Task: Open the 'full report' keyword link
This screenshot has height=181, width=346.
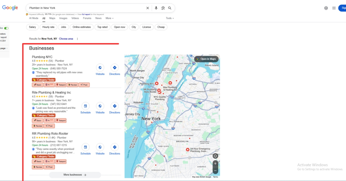Action: click(86, 14)
